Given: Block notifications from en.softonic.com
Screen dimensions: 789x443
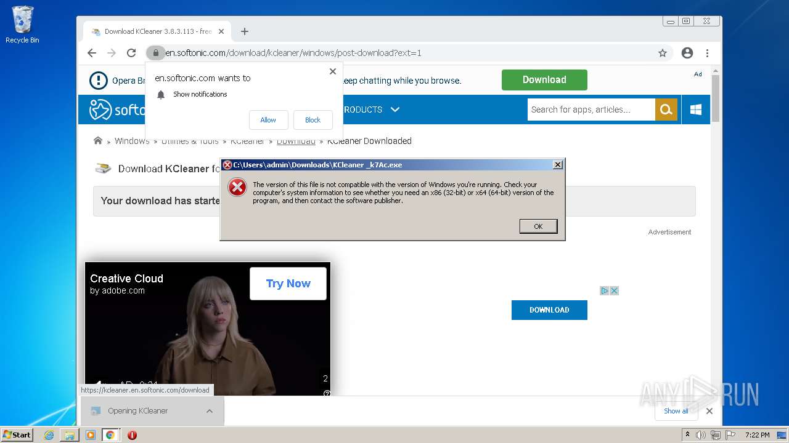Looking at the screenshot, I should coord(313,120).
